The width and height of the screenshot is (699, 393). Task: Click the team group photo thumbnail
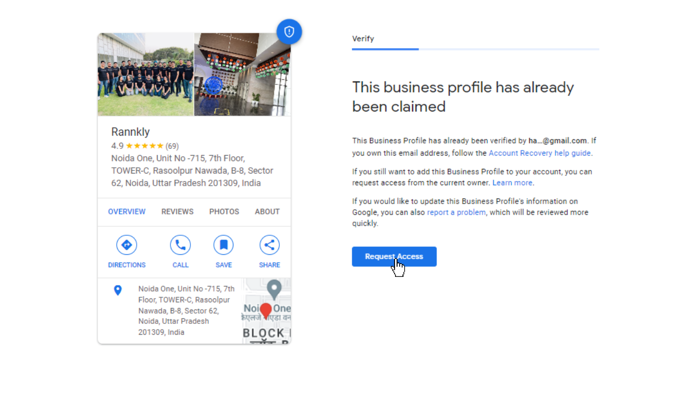point(146,75)
